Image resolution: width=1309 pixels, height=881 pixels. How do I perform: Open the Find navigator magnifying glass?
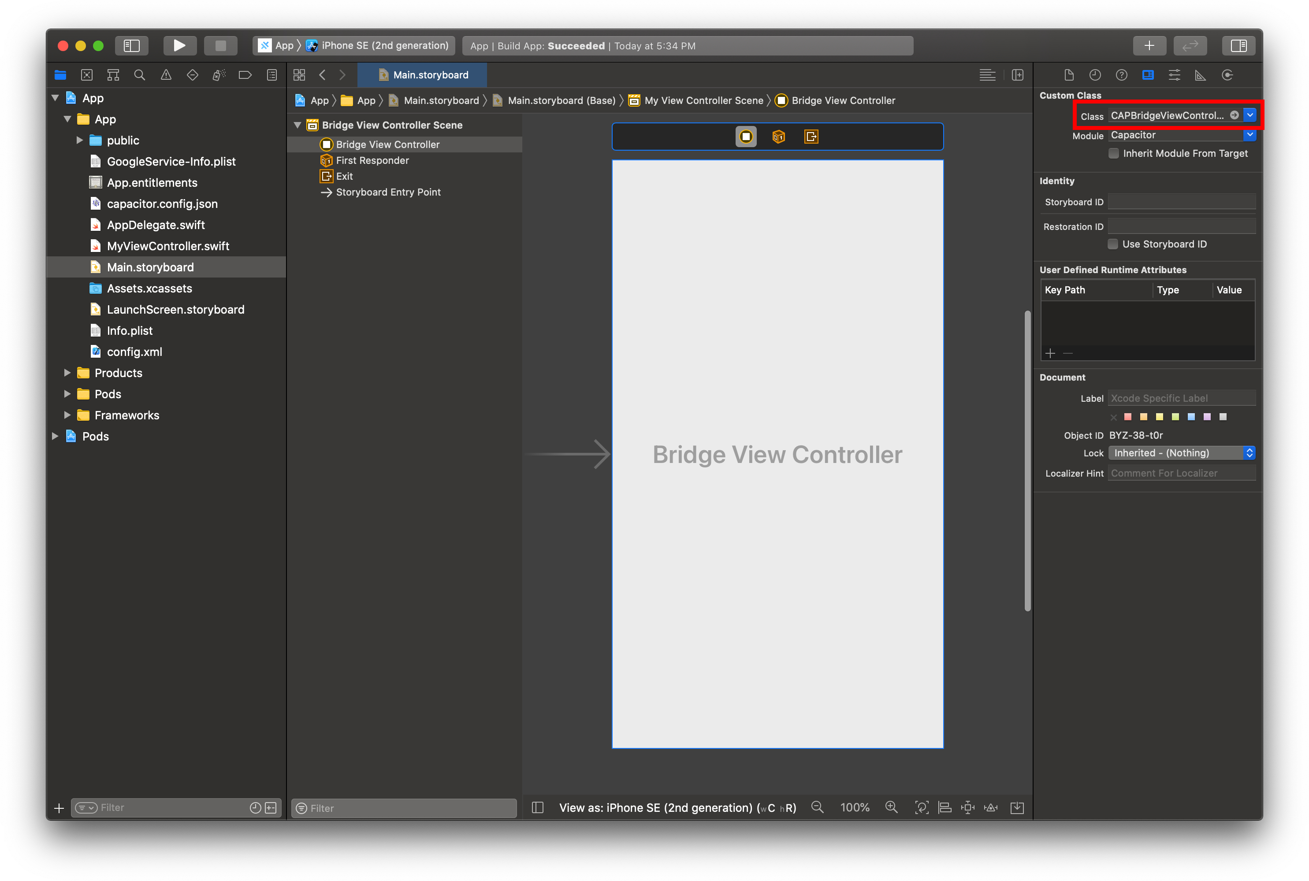(x=139, y=75)
